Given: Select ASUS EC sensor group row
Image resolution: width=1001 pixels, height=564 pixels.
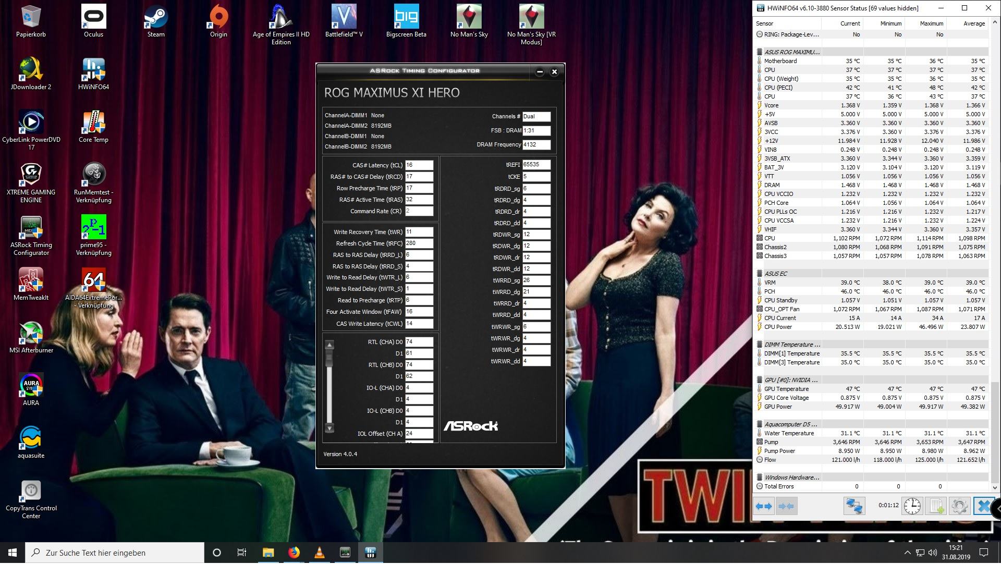Looking at the screenshot, I should pos(871,274).
